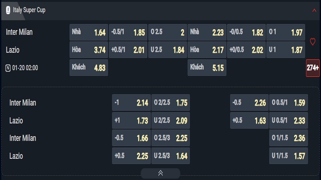Choose first-half handicap -0/0.5 at 1.82
This screenshot has width=321, height=180.
246,32
